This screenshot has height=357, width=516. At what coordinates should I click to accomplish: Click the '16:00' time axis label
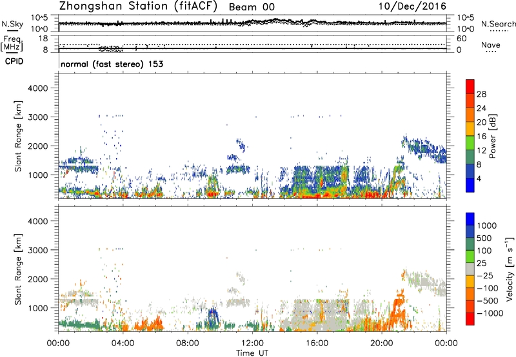coord(317,343)
